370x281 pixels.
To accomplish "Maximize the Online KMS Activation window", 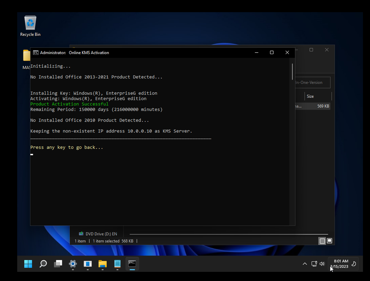I will point(271,52).
